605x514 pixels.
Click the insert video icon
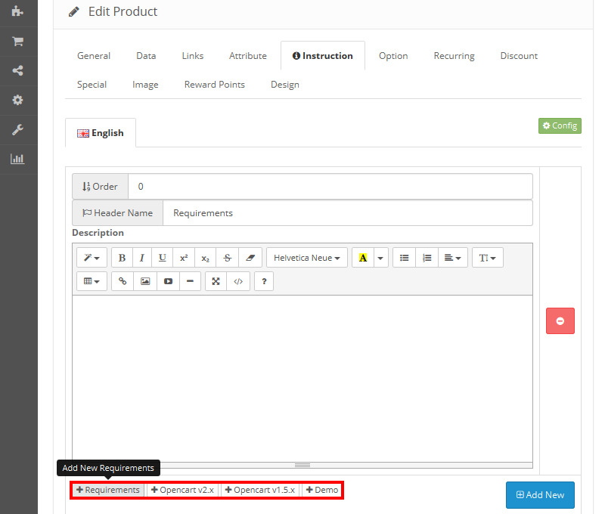(168, 281)
